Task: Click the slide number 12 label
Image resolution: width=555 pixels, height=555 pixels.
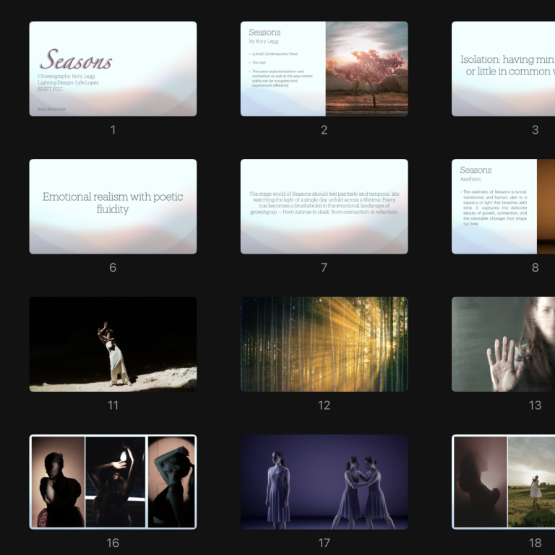Action: tap(324, 405)
